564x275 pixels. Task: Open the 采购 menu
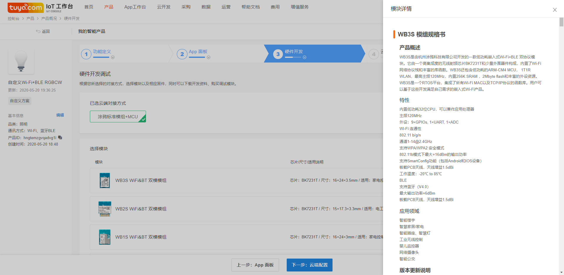coord(186,7)
